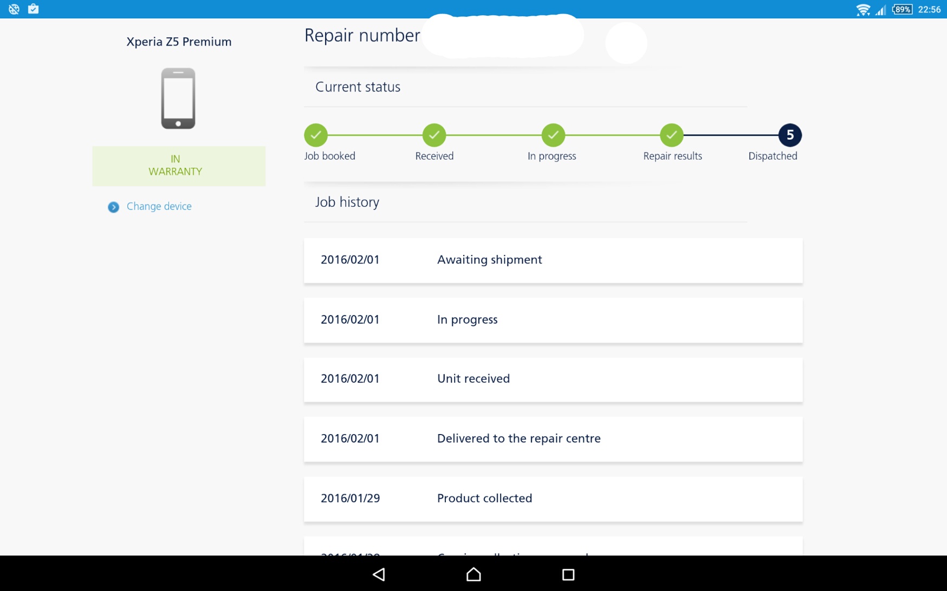
Task: Tap the Repair results label
Action: click(x=672, y=156)
